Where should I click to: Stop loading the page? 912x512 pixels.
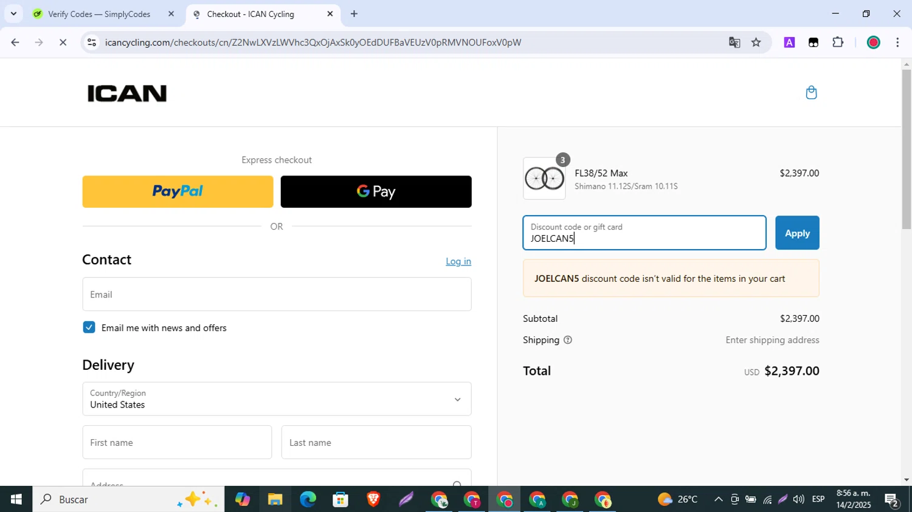(x=63, y=43)
